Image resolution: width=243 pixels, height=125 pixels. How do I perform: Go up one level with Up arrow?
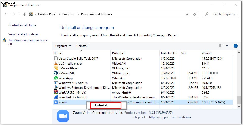click(x=24, y=14)
